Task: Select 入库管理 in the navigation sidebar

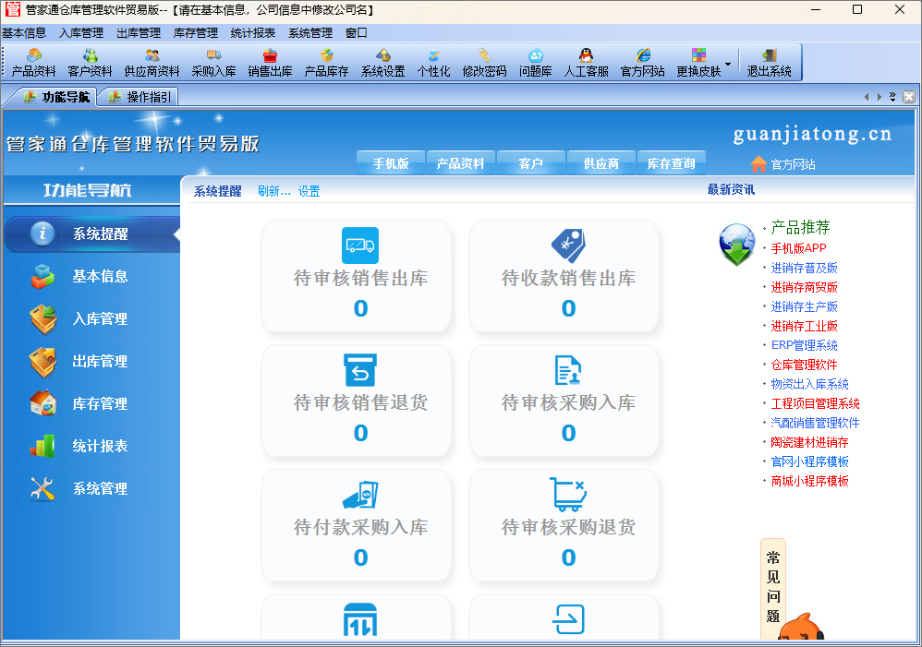Action: (91, 318)
